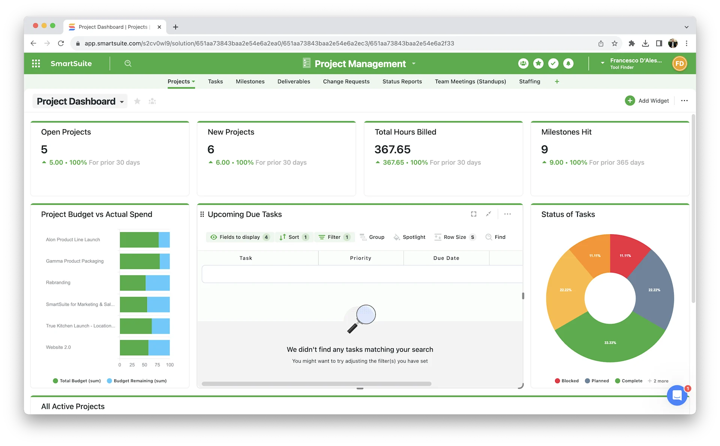The image size is (720, 446).
Task: Toggle the Blocked legend item on the pie chart
Action: point(567,381)
